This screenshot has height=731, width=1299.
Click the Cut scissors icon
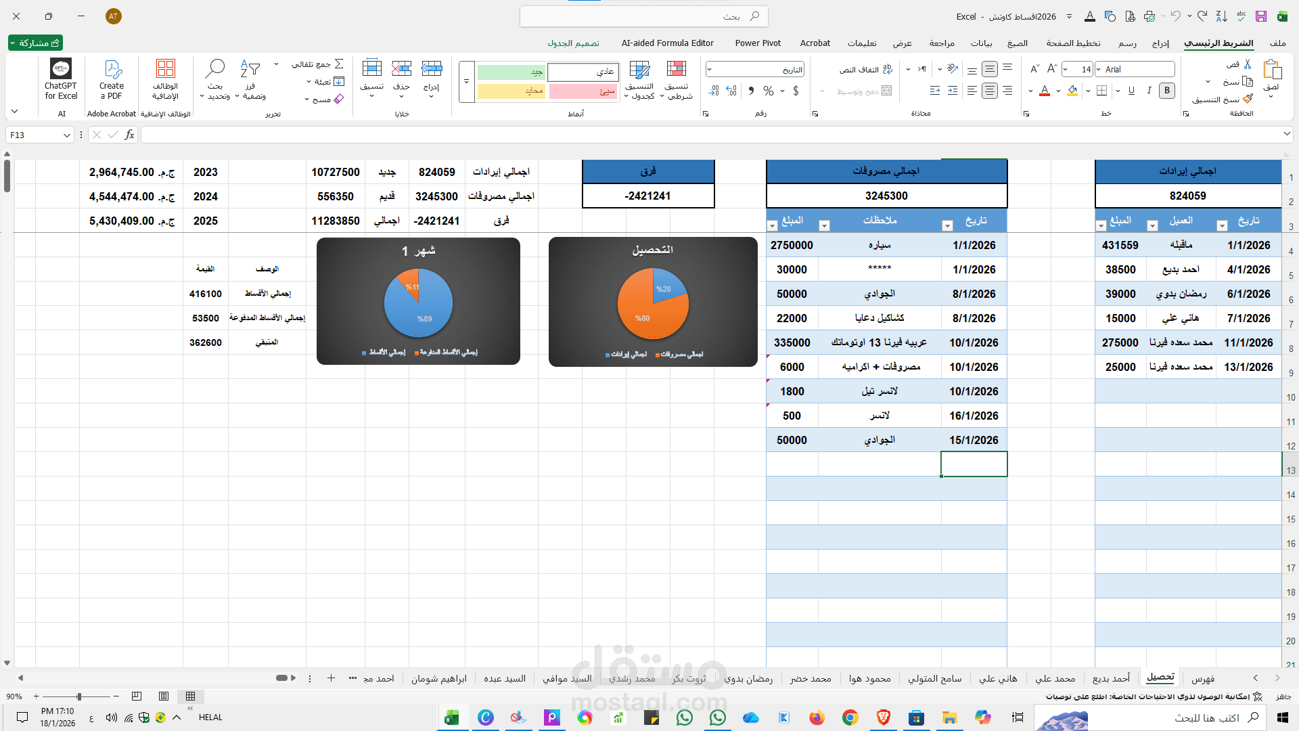tap(1248, 64)
